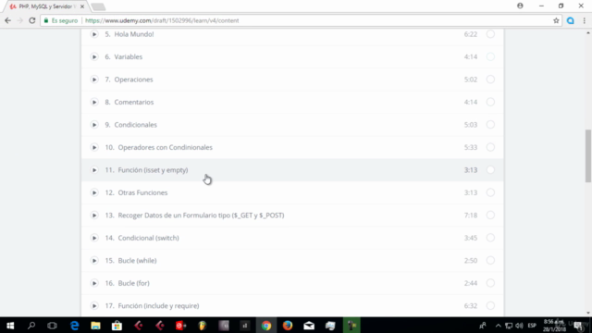Open the Condicionales lecture title
Screen dimensions: 592x333
click(136, 125)
